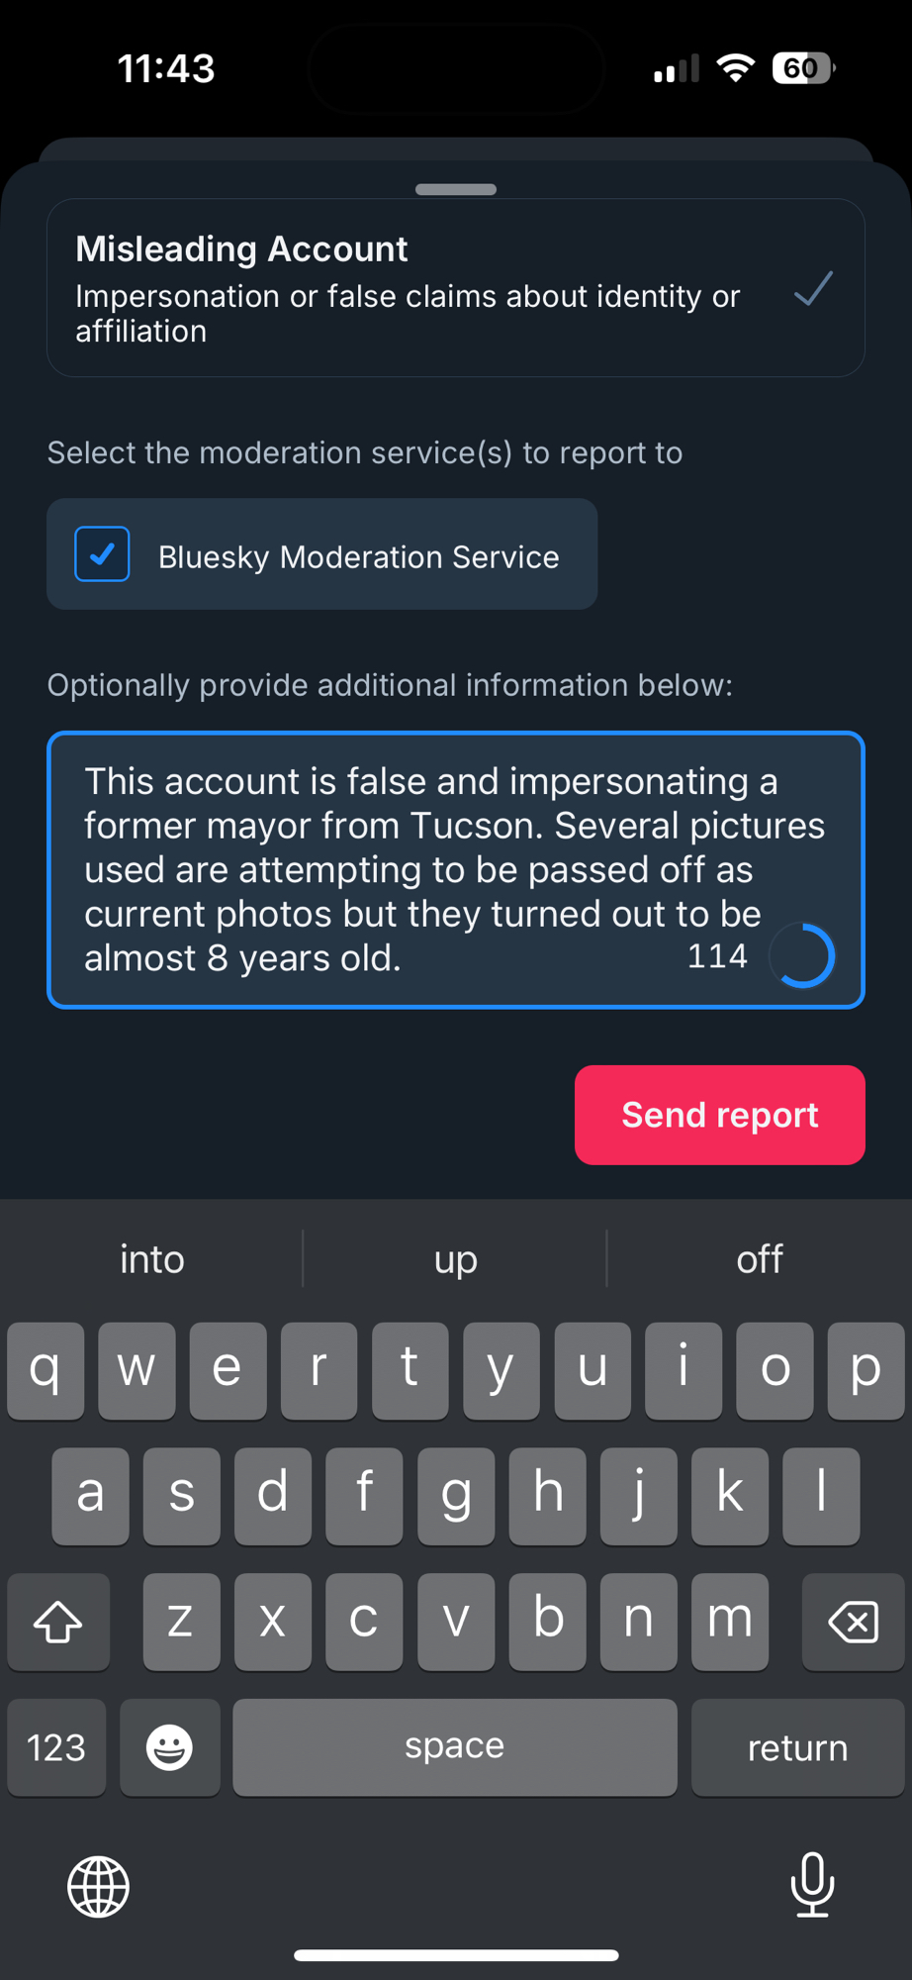The width and height of the screenshot is (912, 1980).
Task: Uncheck Bluesky Moderation Service checkbox
Action: click(x=102, y=554)
